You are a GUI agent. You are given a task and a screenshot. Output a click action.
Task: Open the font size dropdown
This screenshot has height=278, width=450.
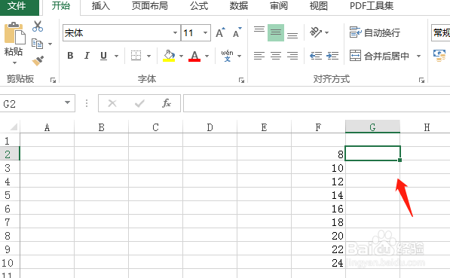(x=205, y=32)
